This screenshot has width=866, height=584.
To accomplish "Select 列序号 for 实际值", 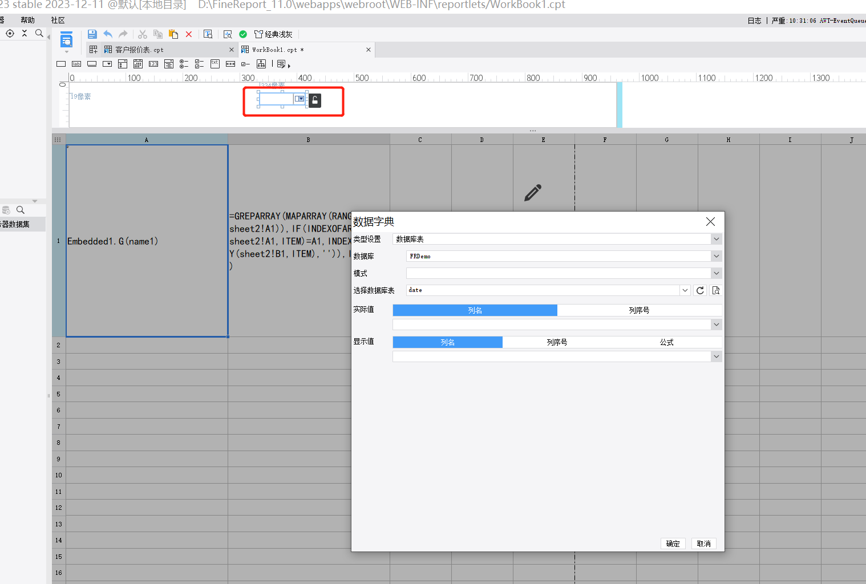I will [x=640, y=310].
